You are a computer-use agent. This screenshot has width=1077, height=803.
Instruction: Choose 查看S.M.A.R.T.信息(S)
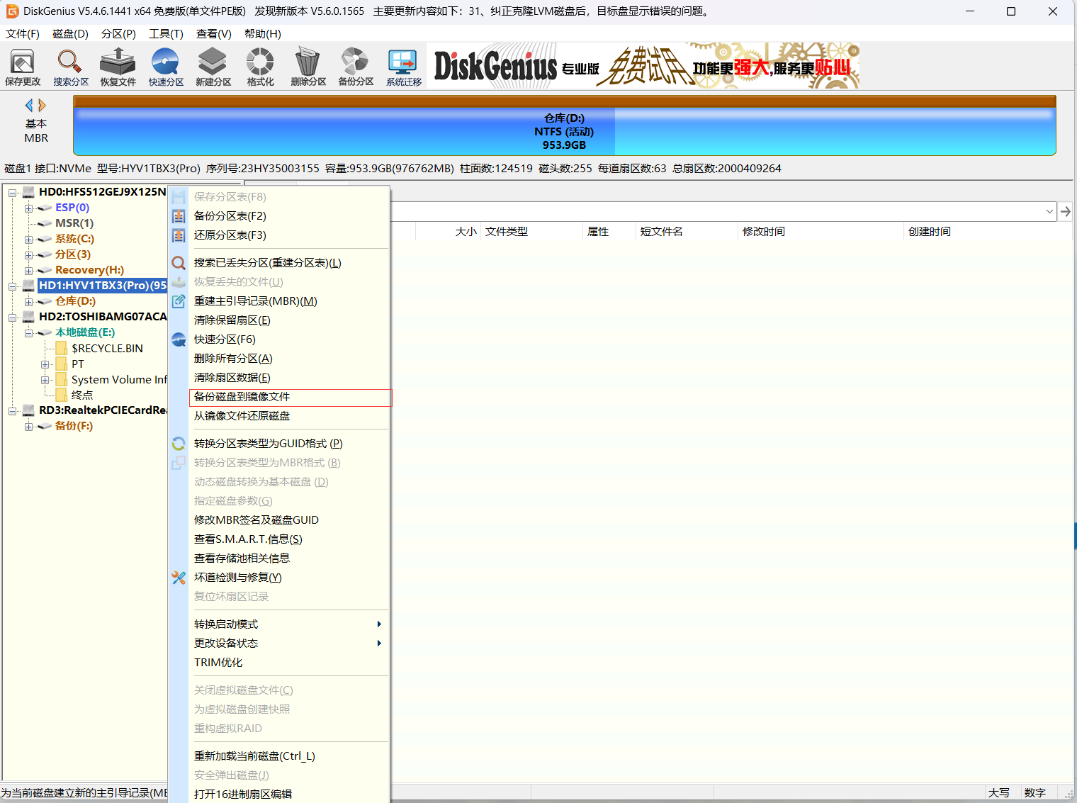[290, 539]
